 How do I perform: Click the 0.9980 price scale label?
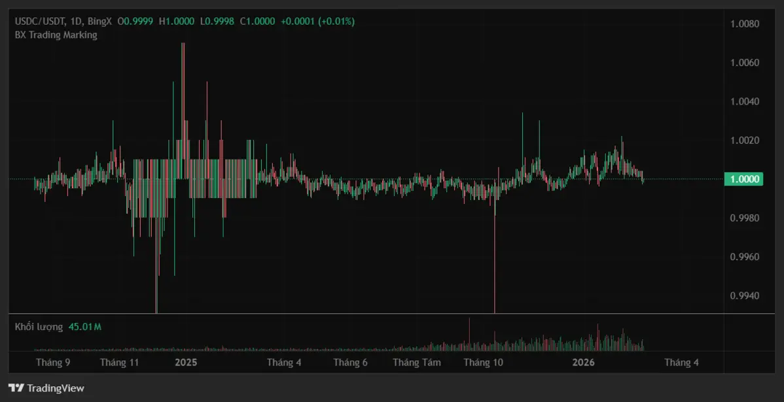tap(744, 218)
